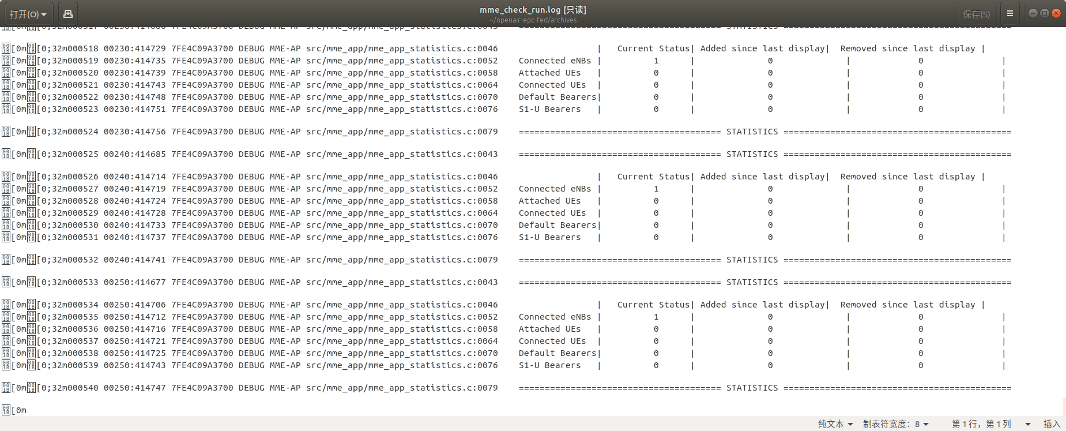Click the 插入 insert mode indicator
The image size is (1066, 431).
point(1052,424)
